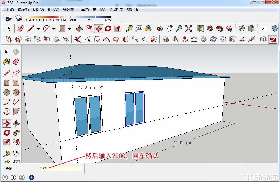280x182 pixels.
Task: Activate Push/Pull in the Getting Started toolbar
Action: (x=79, y=29)
